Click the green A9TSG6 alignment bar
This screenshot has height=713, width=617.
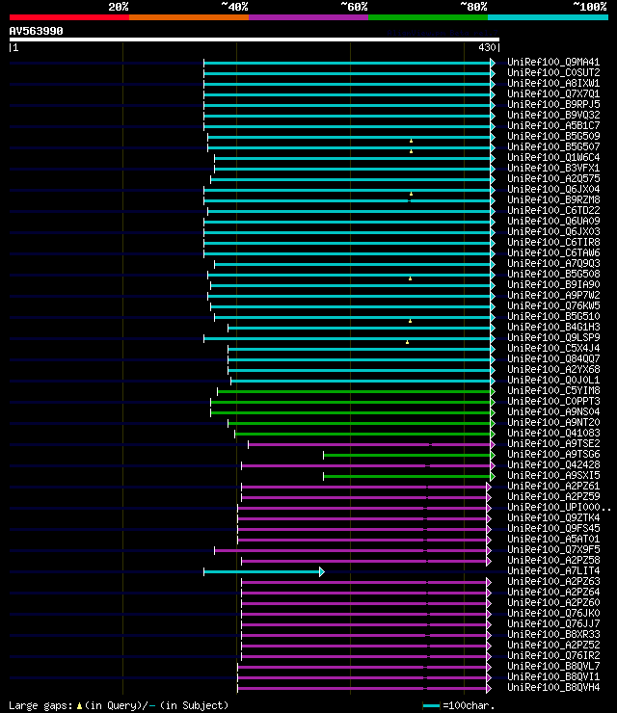point(407,455)
